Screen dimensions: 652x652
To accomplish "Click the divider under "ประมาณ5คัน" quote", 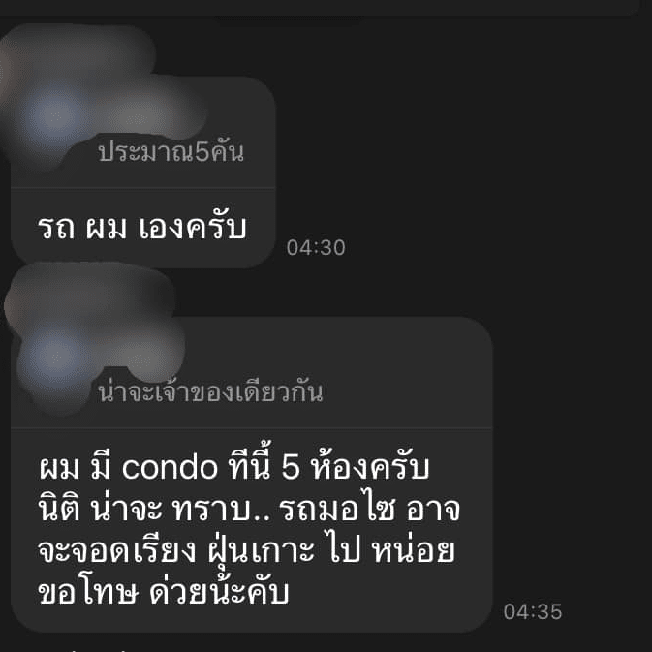I will coord(142,188).
